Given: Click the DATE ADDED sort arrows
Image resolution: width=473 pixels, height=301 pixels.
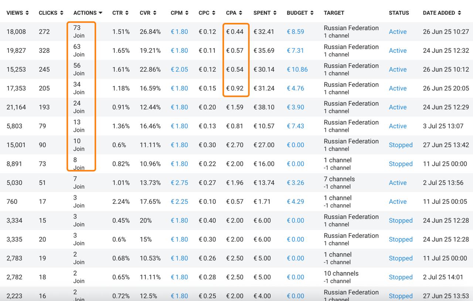Looking at the screenshot, I should tap(459, 13).
